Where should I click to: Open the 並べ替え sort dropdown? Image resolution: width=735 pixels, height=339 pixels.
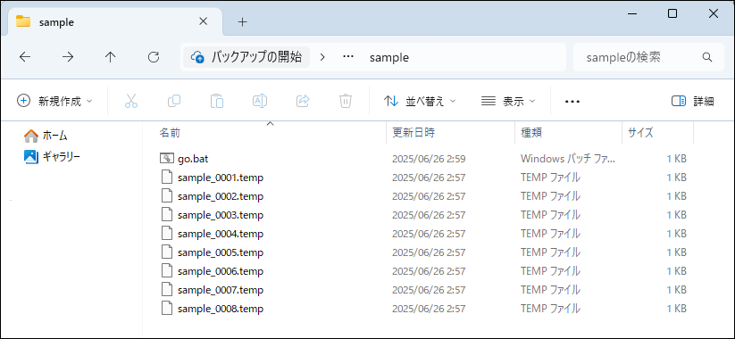[420, 101]
